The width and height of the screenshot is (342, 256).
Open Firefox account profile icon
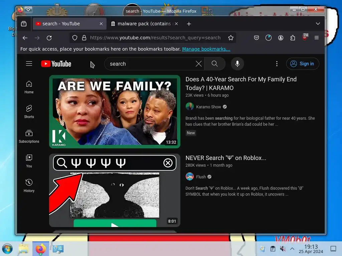[x=281, y=38]
